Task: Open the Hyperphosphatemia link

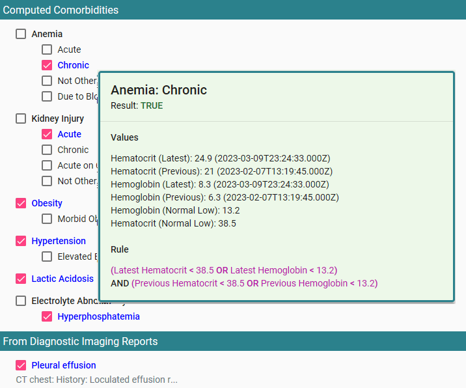Action: [x=98, y=316]
